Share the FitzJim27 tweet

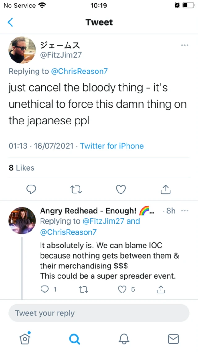coord(166,189)
